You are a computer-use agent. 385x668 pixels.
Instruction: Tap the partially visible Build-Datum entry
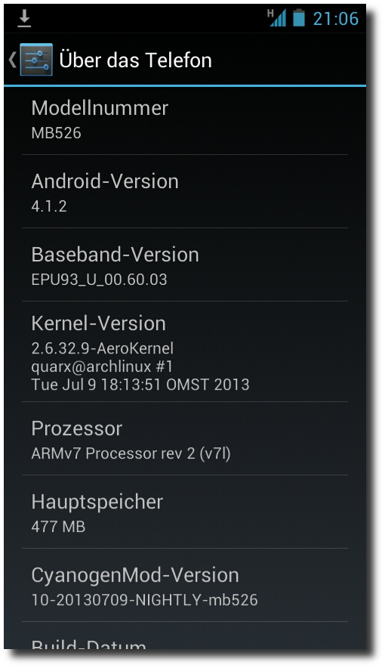click(x=185, y=636)
